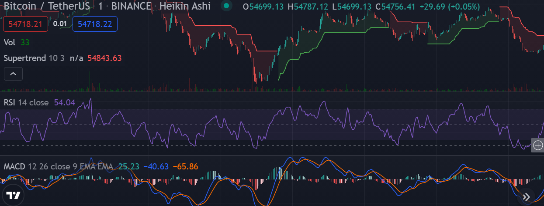Image resolution: width=544 pixels, height=206 pixels.
Task: Click the Heikin Ashi chart type label
Action: click(184, 7)
